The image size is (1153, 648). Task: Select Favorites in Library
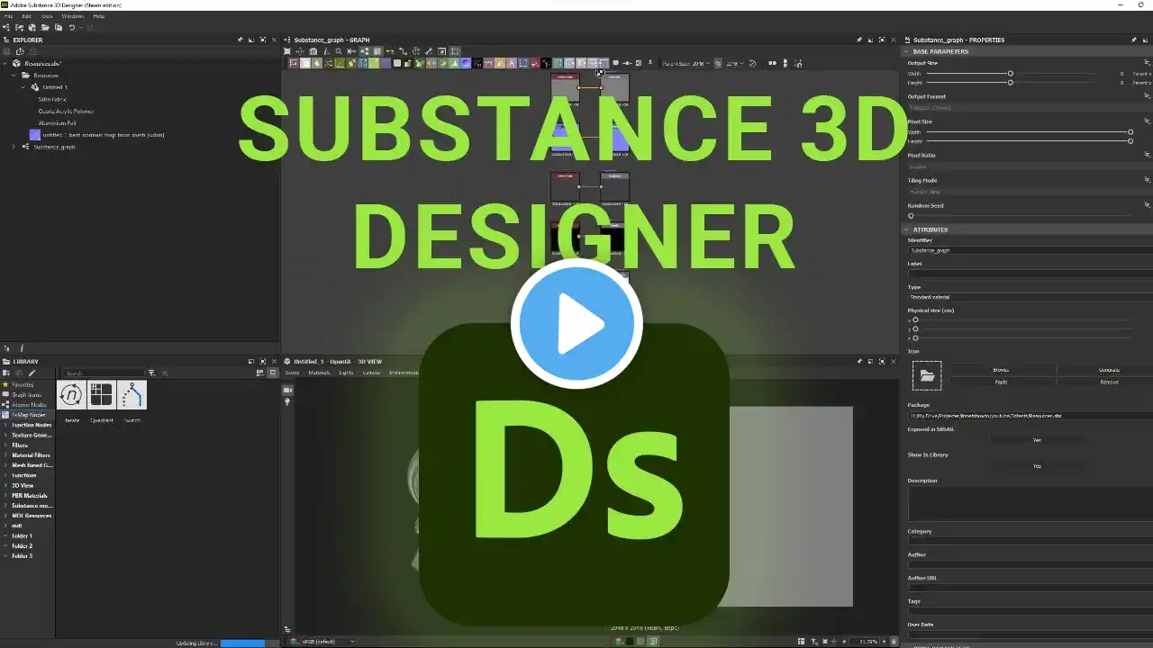[x=23, y=384]
